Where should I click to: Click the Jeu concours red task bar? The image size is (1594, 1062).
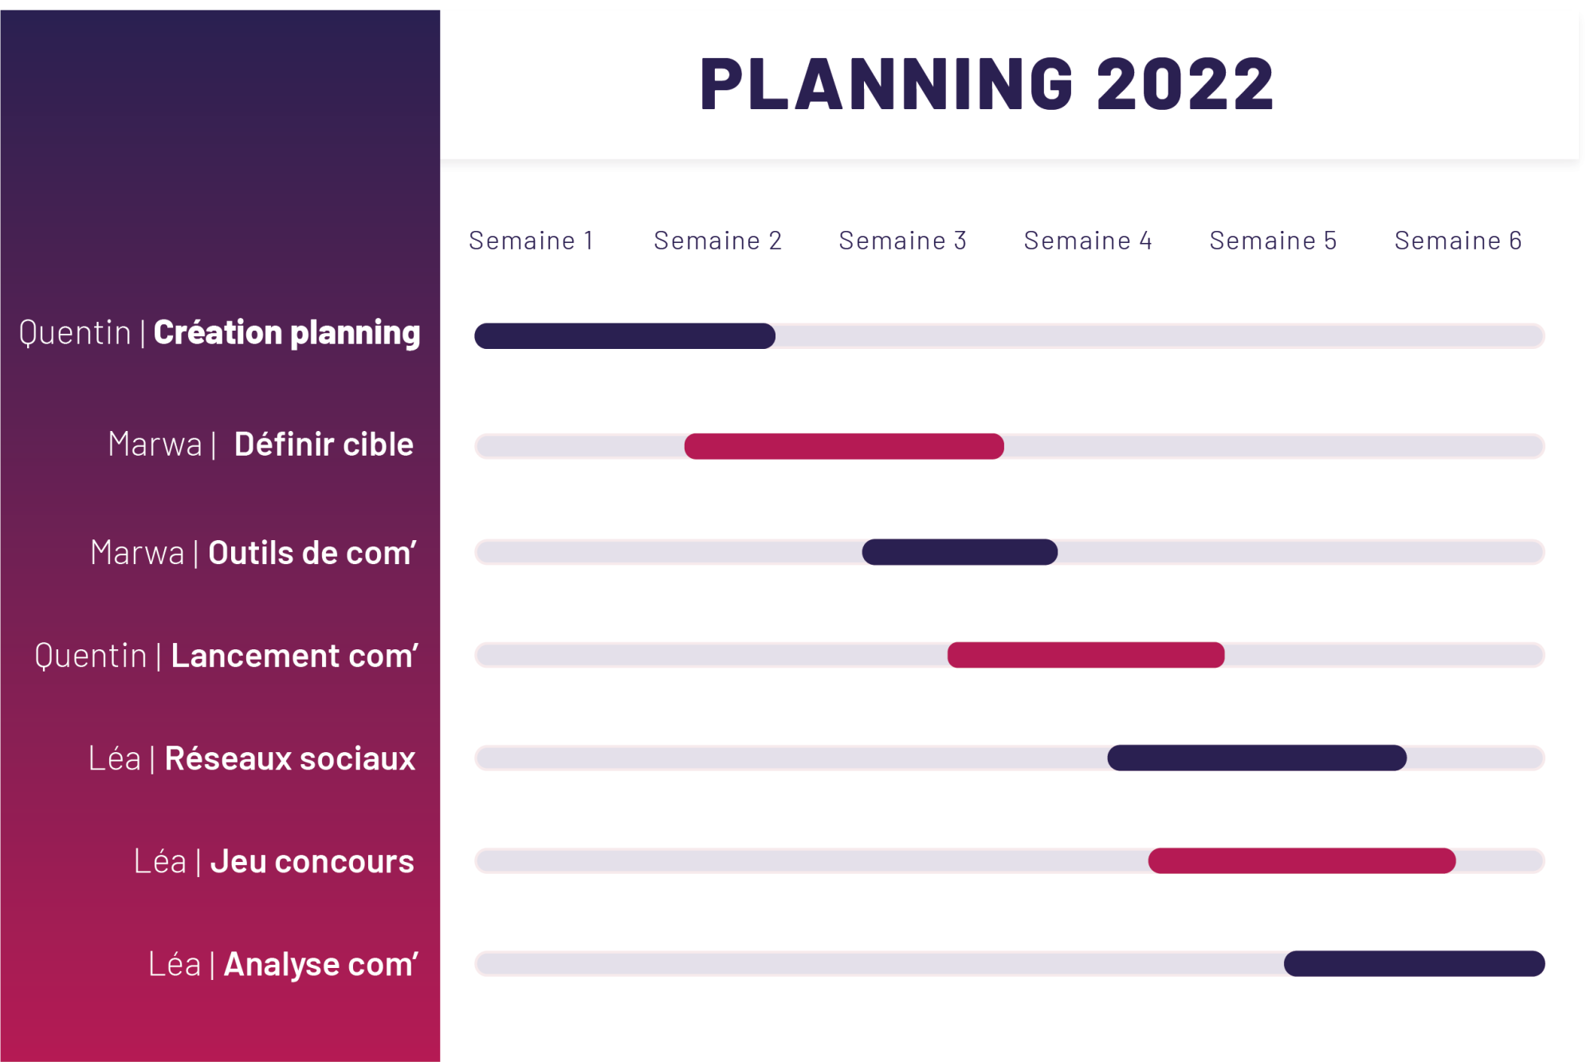pos(1302,860)
